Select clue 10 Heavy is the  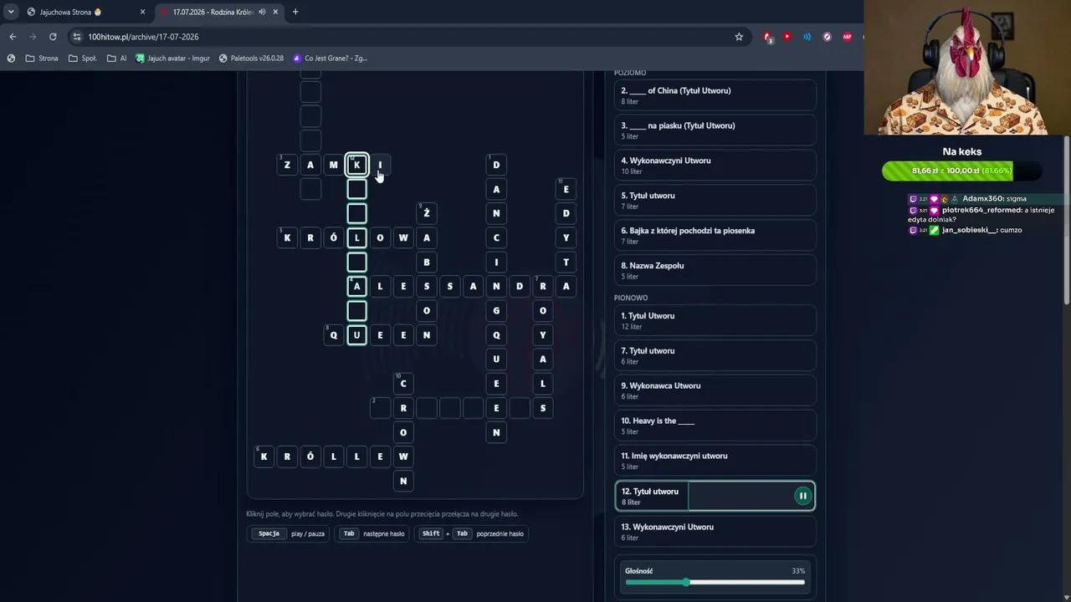coord(715,426)
